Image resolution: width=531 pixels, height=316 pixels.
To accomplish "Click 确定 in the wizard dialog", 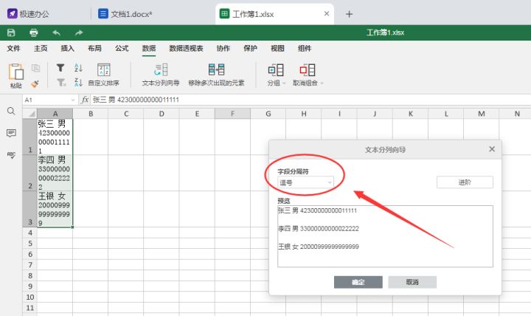I will (x=358, y=282).
